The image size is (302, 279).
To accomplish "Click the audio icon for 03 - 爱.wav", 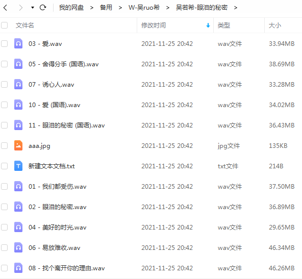I will [x=18, y=43].
